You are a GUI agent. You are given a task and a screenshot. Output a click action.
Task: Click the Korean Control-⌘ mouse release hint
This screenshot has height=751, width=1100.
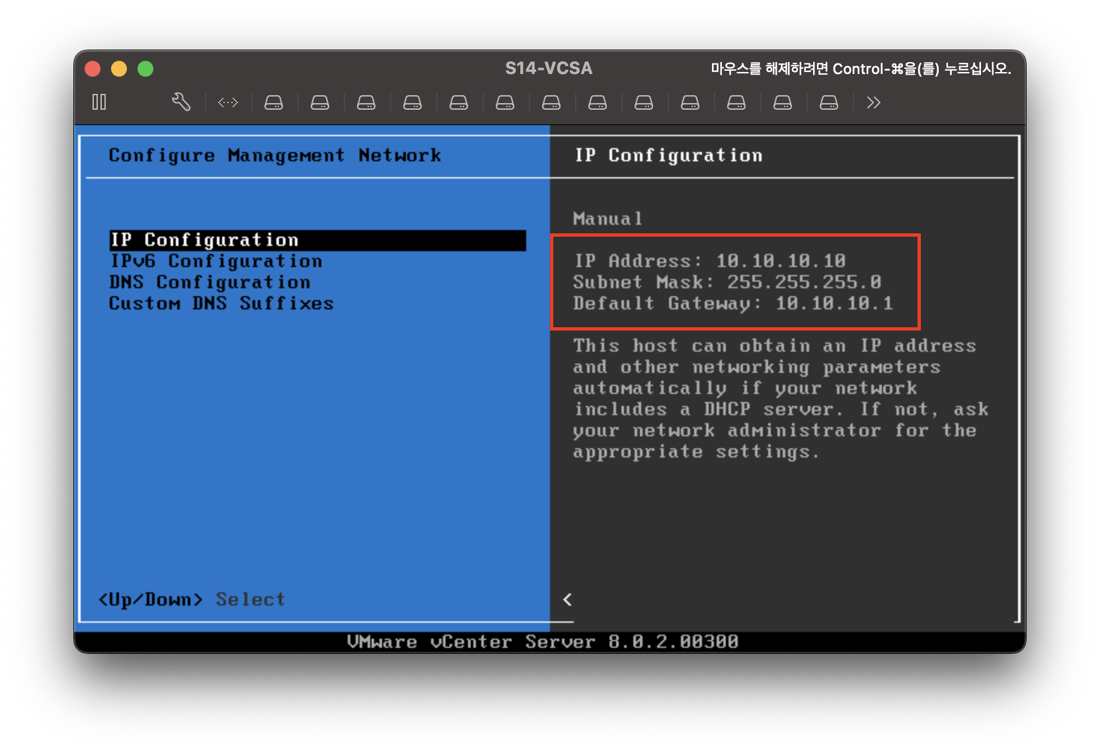[x=861, y=69]
